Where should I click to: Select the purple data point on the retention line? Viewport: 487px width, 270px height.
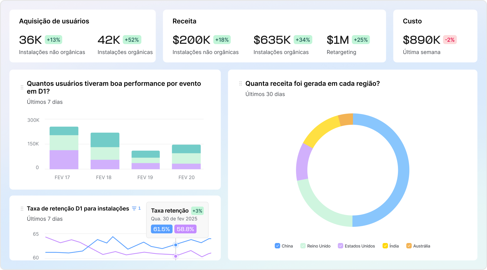tap(176, 256)
